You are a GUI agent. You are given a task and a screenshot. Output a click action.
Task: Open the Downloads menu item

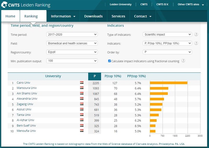click(x=93, y=16)
